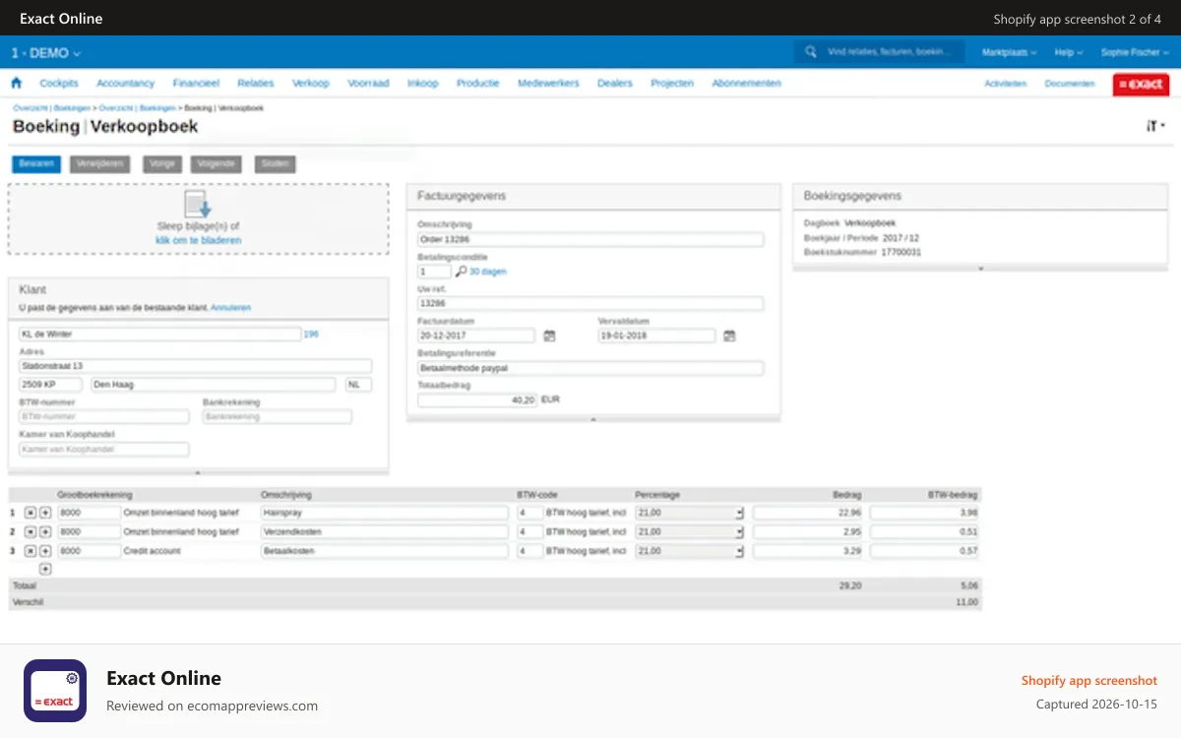This screenshot has height=738, width=1181.
Task: Open the Activiteiten link
Action: tap(1005, 84)
